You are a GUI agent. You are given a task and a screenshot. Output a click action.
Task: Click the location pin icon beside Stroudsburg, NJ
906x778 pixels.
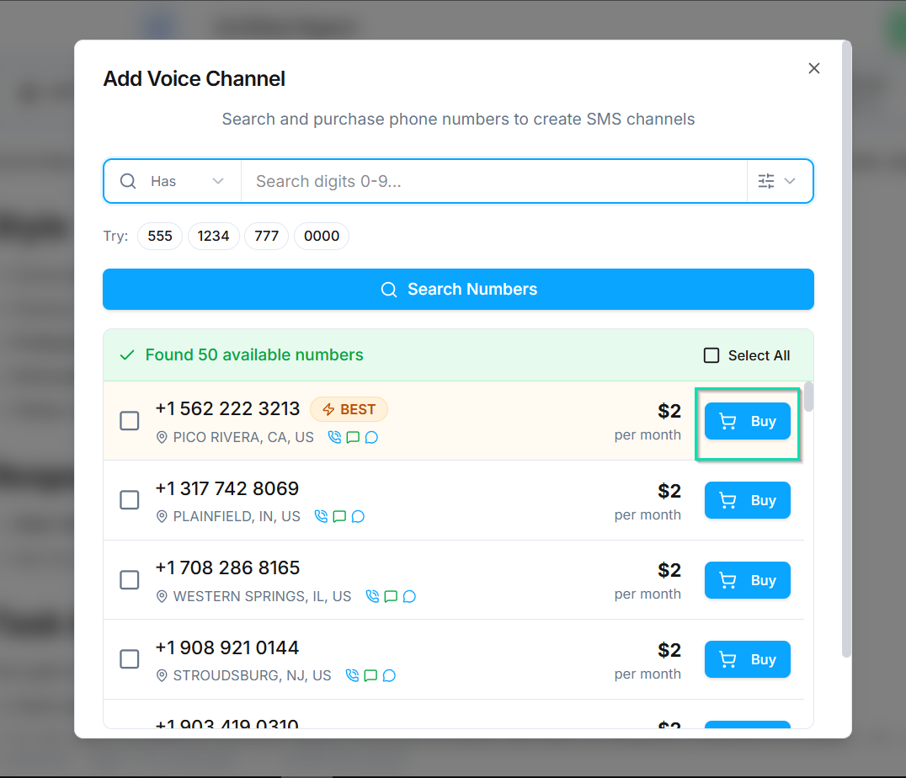pos(163,675)
